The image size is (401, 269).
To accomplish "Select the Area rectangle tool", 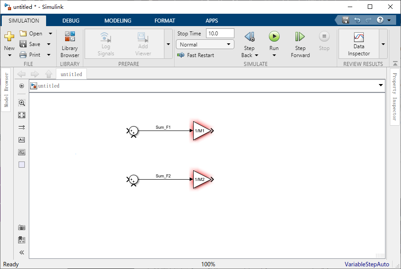I will pyautogui.click(x=22, y=165).
